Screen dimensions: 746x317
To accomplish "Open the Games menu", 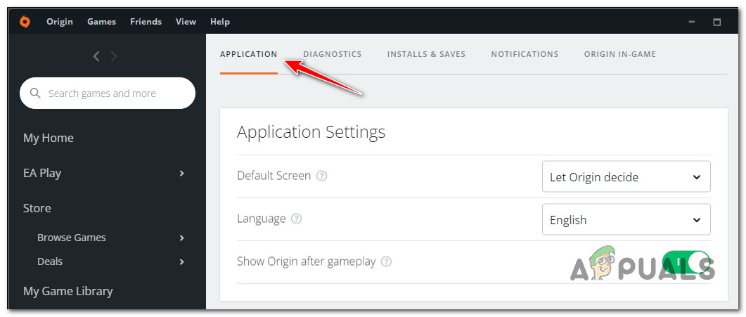I will [x=102, y=22].
